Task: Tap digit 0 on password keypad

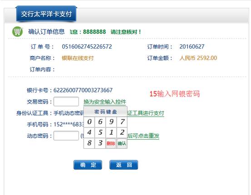Action: point(89,122)
